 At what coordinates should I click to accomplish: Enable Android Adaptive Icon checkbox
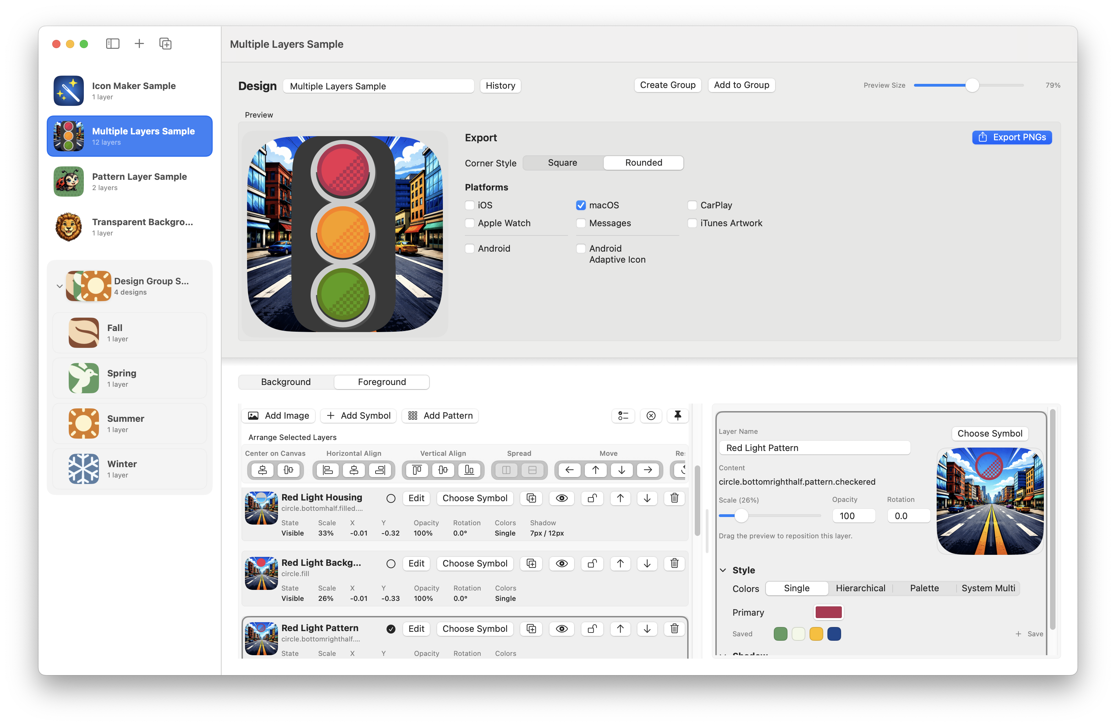[581, 249]
